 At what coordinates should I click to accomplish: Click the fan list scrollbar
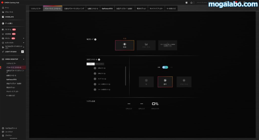pyautogui.click(x=125, y=76)
